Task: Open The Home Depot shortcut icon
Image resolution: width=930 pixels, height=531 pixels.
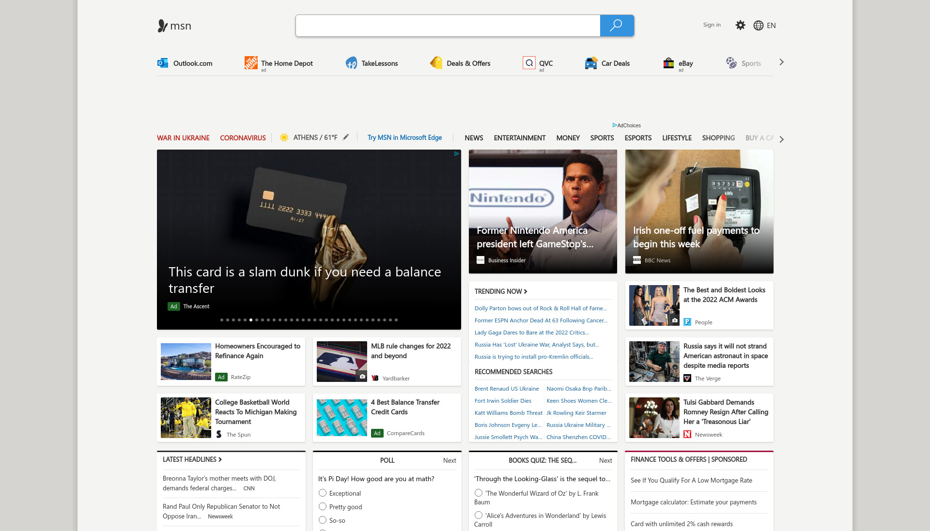Action: [251, 63]
